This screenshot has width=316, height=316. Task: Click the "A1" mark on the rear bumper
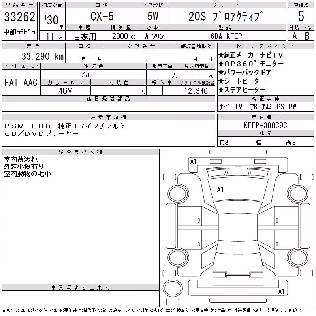pyautogui.click(x=281, y=291)
